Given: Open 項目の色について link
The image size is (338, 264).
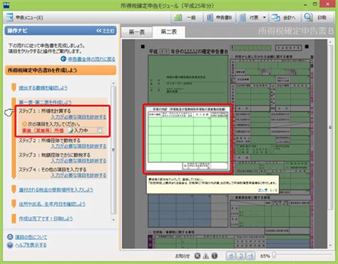Looking at the screenshot, I should coord(31,237).
